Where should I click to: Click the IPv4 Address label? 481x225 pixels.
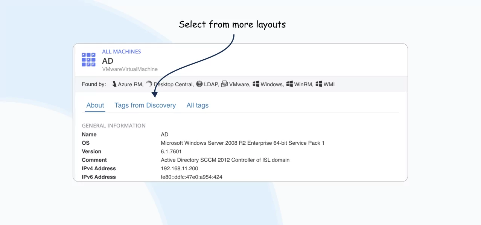pos(99,168)
